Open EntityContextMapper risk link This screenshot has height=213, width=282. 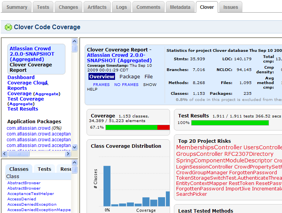202,183
